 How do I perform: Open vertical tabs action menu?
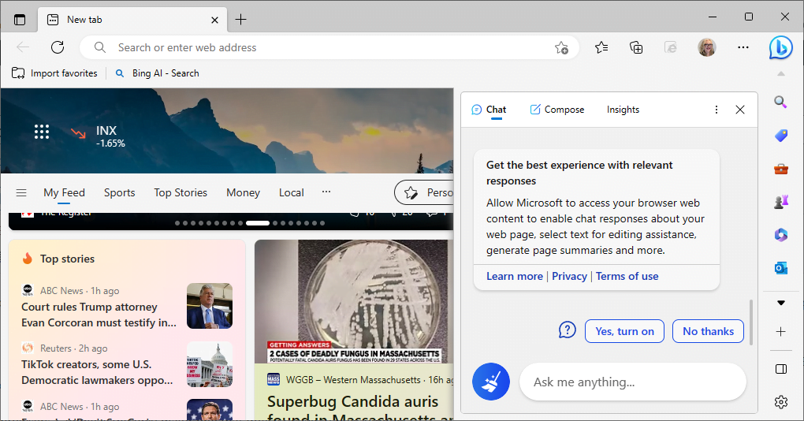20,20
